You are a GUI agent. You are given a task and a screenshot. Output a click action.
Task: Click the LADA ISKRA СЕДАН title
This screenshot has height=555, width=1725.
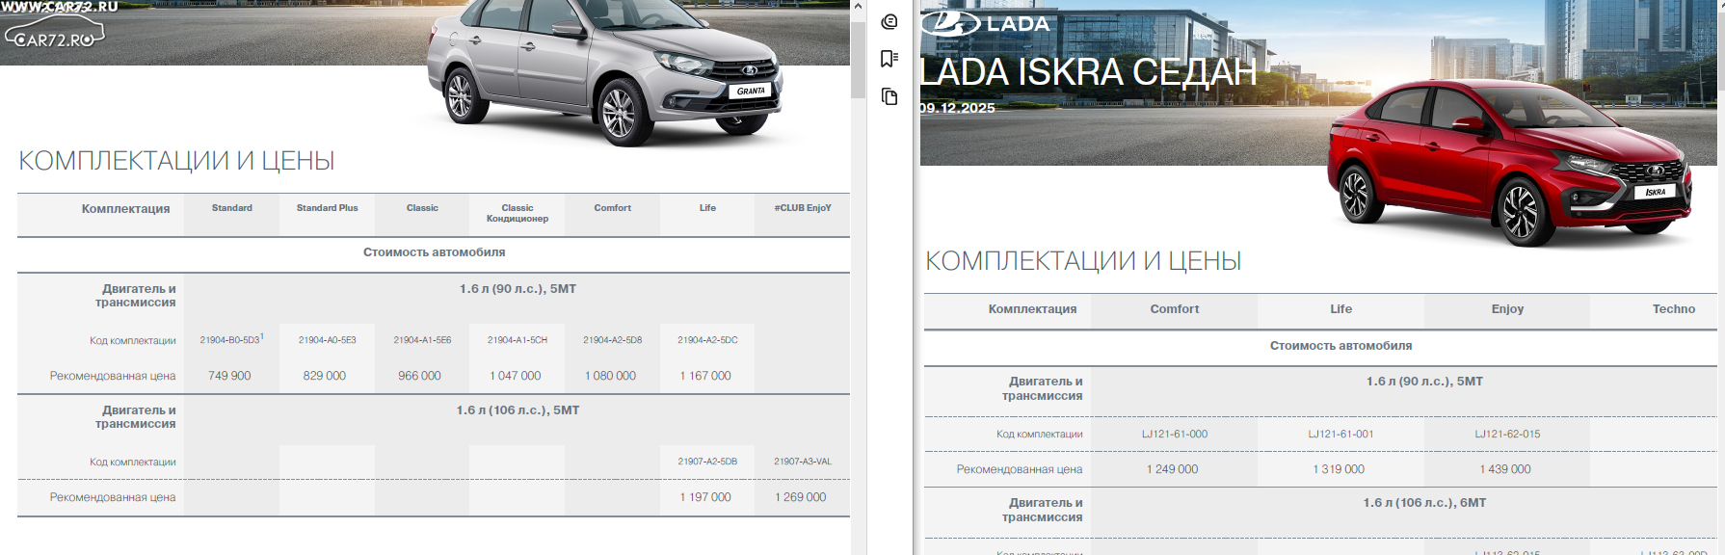pyautogui.click(x=1088, y=72)
